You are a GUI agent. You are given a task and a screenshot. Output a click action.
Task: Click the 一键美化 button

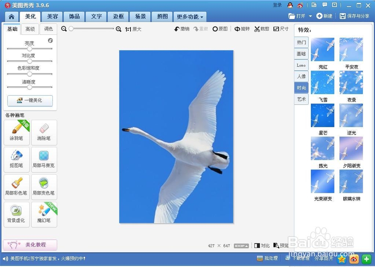pos(30,100)
